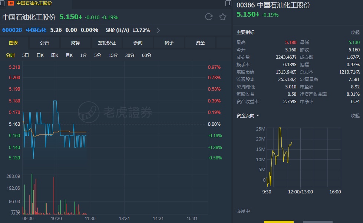Click the 市盈率 value 8.92

pos(355,87)
